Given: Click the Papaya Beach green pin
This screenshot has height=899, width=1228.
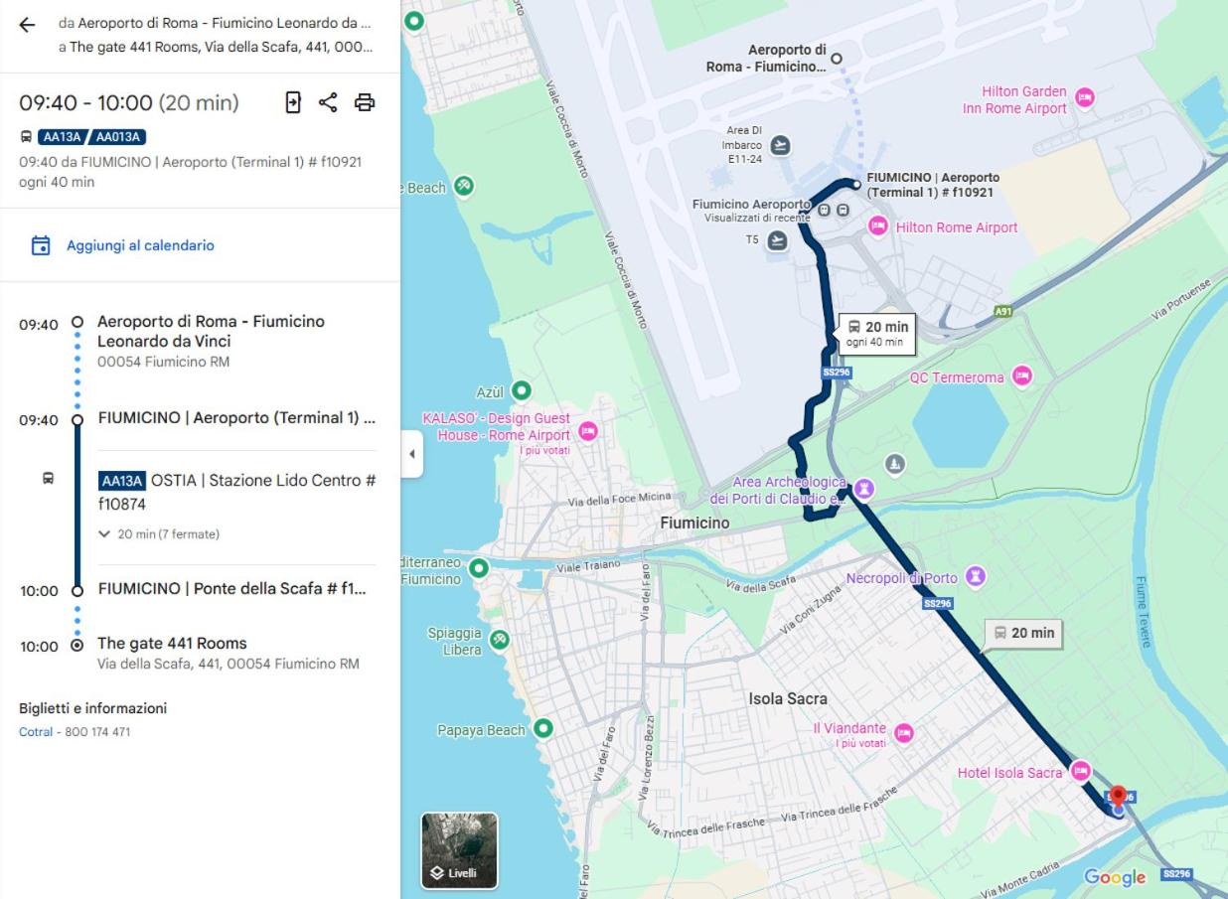Looking at the screenshot, I should pyautogui.click(x=542, y=730).
